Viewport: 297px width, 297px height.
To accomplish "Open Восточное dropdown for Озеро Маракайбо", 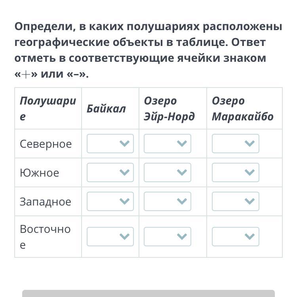I will [x=236, y=236].
